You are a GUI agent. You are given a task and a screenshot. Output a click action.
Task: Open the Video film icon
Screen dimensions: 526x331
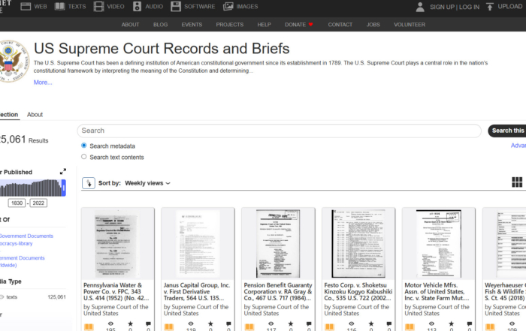(x=98, y=6)
